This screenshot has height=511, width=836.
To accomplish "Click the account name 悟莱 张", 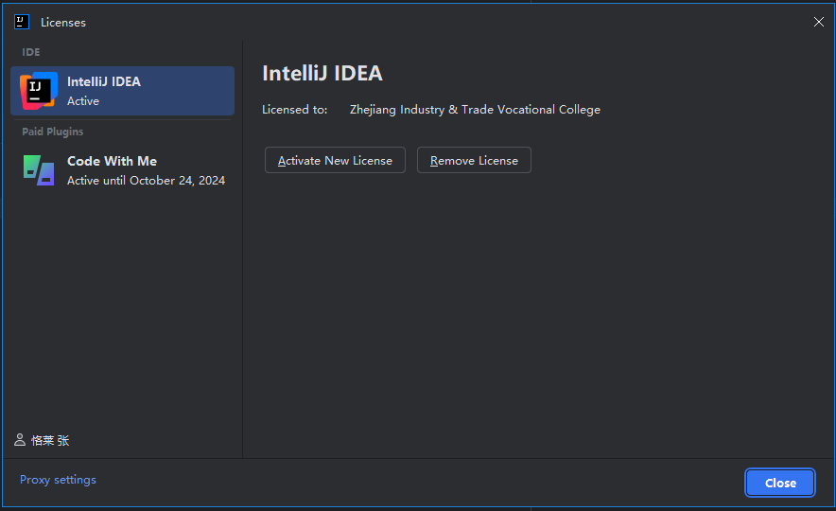I will pos(50,441).
